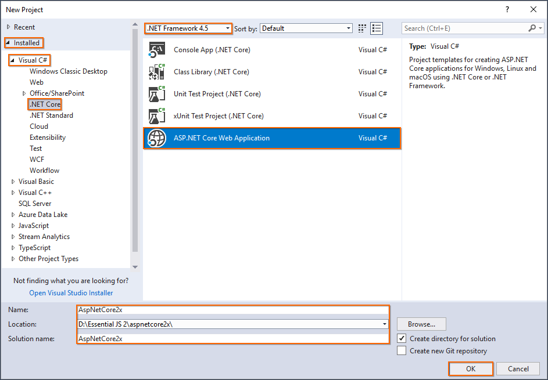Click OK to create the project

click(471, 369)
